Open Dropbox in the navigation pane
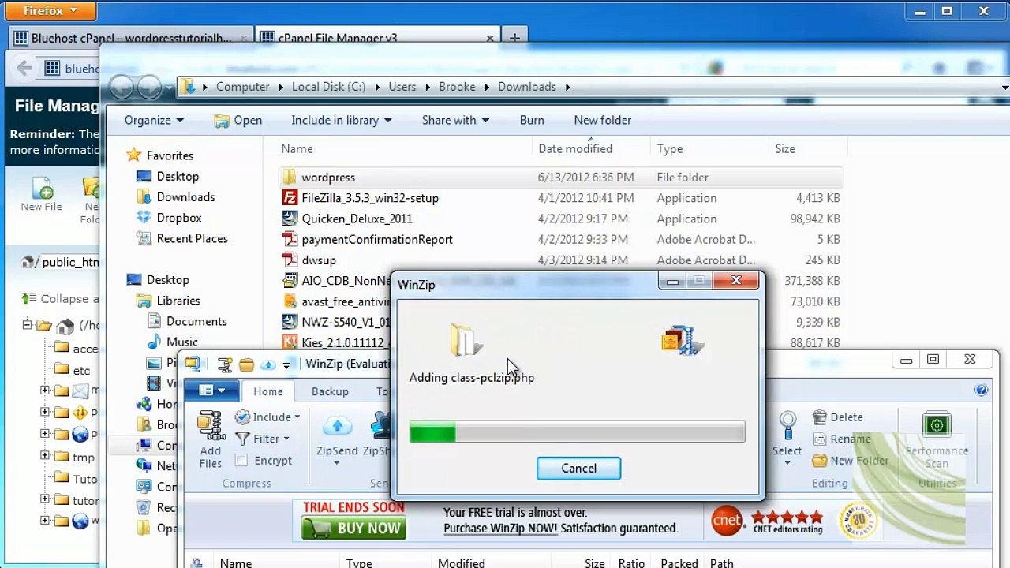Image resolution: width=1010 pixels, height=568 pixels. [169, 218]
